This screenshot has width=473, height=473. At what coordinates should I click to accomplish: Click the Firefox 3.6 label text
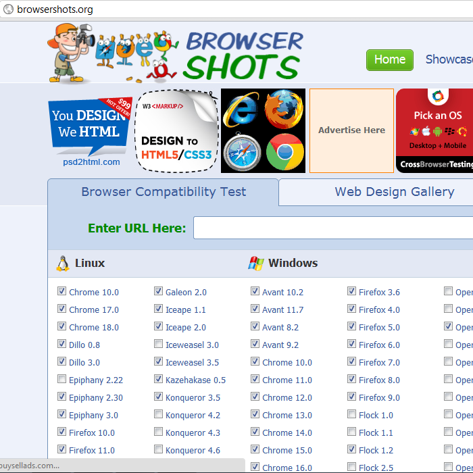(379, 292)
